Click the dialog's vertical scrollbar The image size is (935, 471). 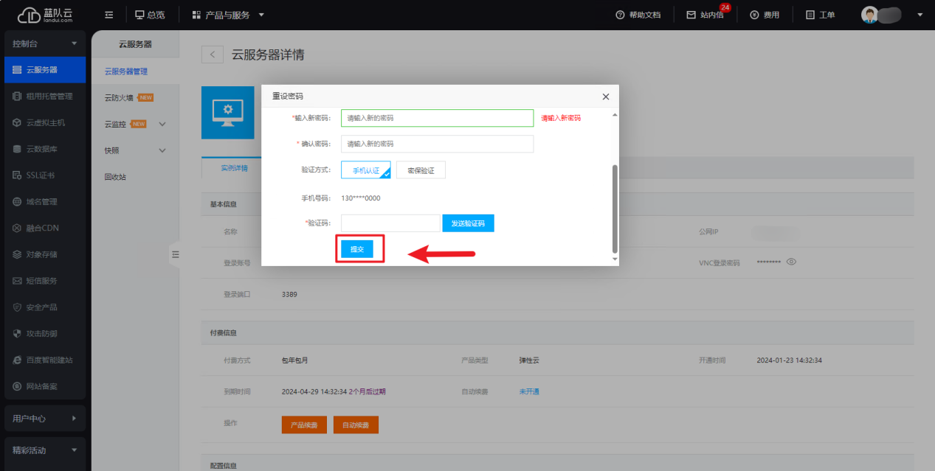tap(614, 206)
